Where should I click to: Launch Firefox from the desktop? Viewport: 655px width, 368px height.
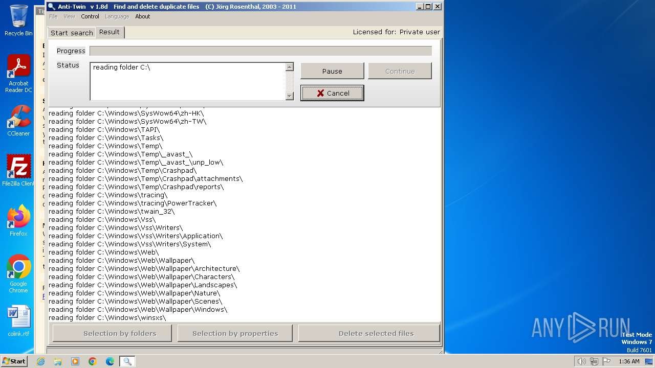coord(18,221)
